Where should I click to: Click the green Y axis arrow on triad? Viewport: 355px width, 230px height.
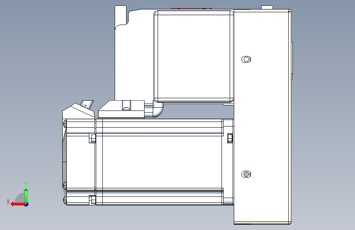pos(26,196)
